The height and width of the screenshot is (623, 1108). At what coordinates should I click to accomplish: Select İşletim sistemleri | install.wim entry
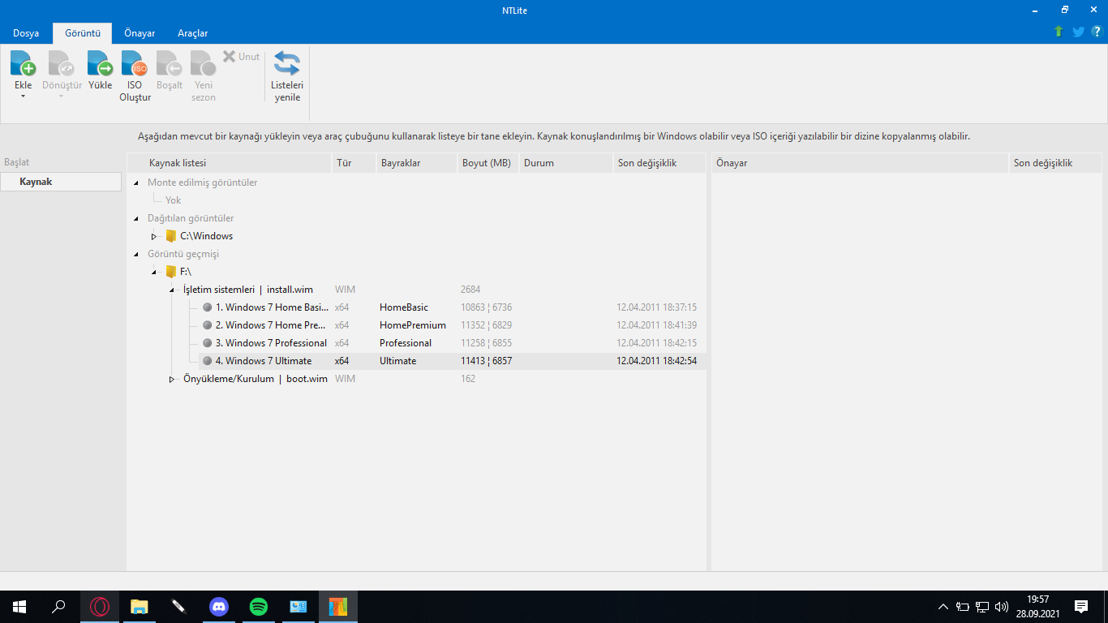click(x=248, y=290)
